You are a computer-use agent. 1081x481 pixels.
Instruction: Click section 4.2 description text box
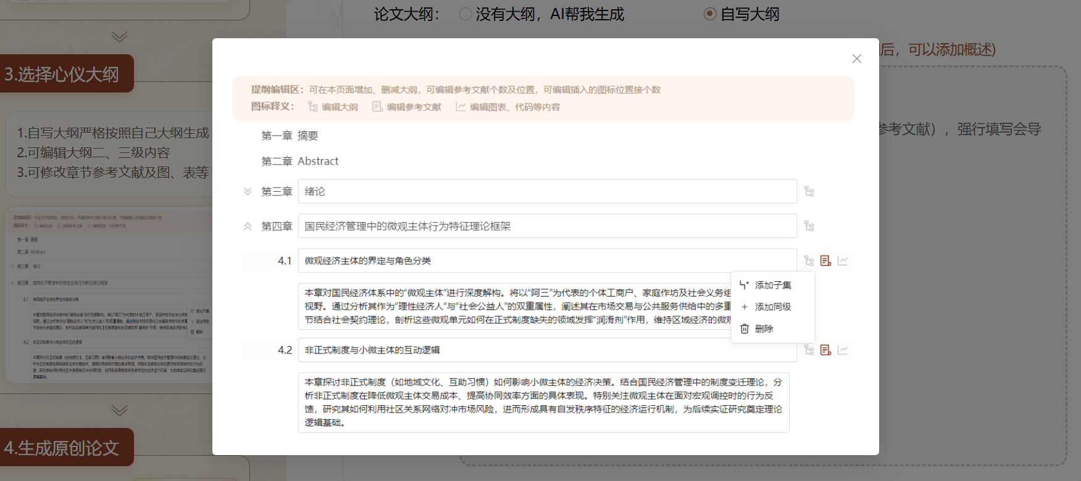(543, 402)
